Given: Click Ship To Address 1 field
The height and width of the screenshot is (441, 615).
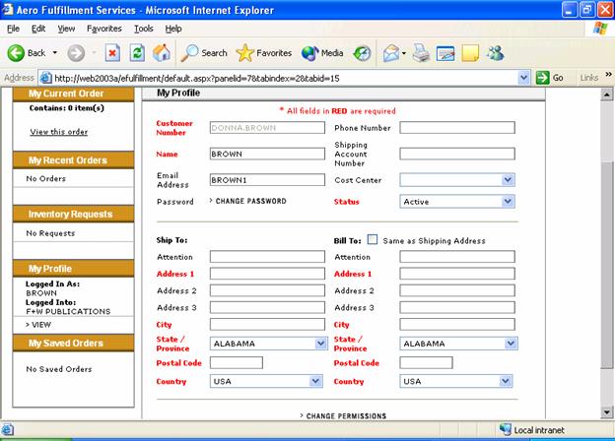Looking at the screenshot, I should (267, 274).
